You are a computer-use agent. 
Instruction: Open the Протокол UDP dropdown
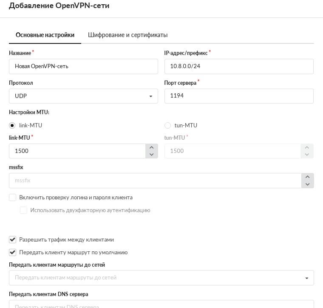pos(83,96)
